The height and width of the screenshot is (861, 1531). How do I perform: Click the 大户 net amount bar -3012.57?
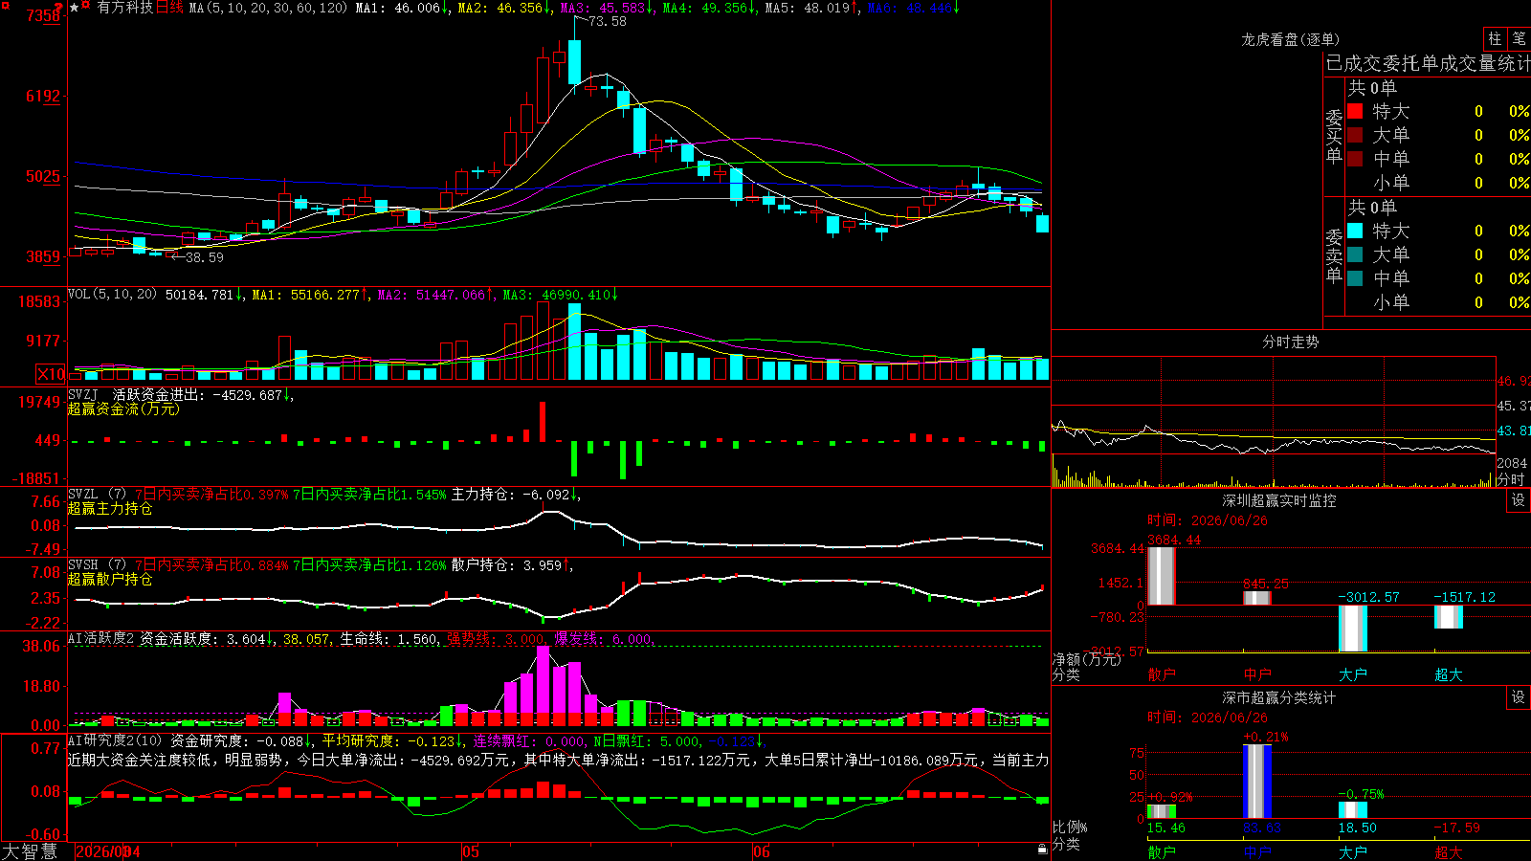(x=1352, y=629)
